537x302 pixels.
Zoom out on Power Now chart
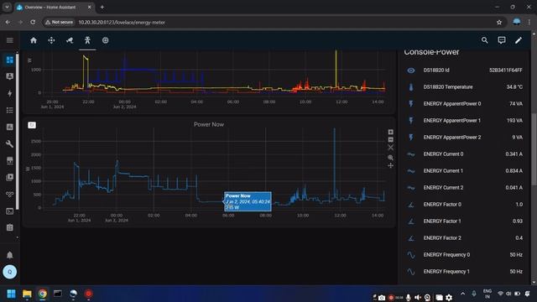pos(390,140)
